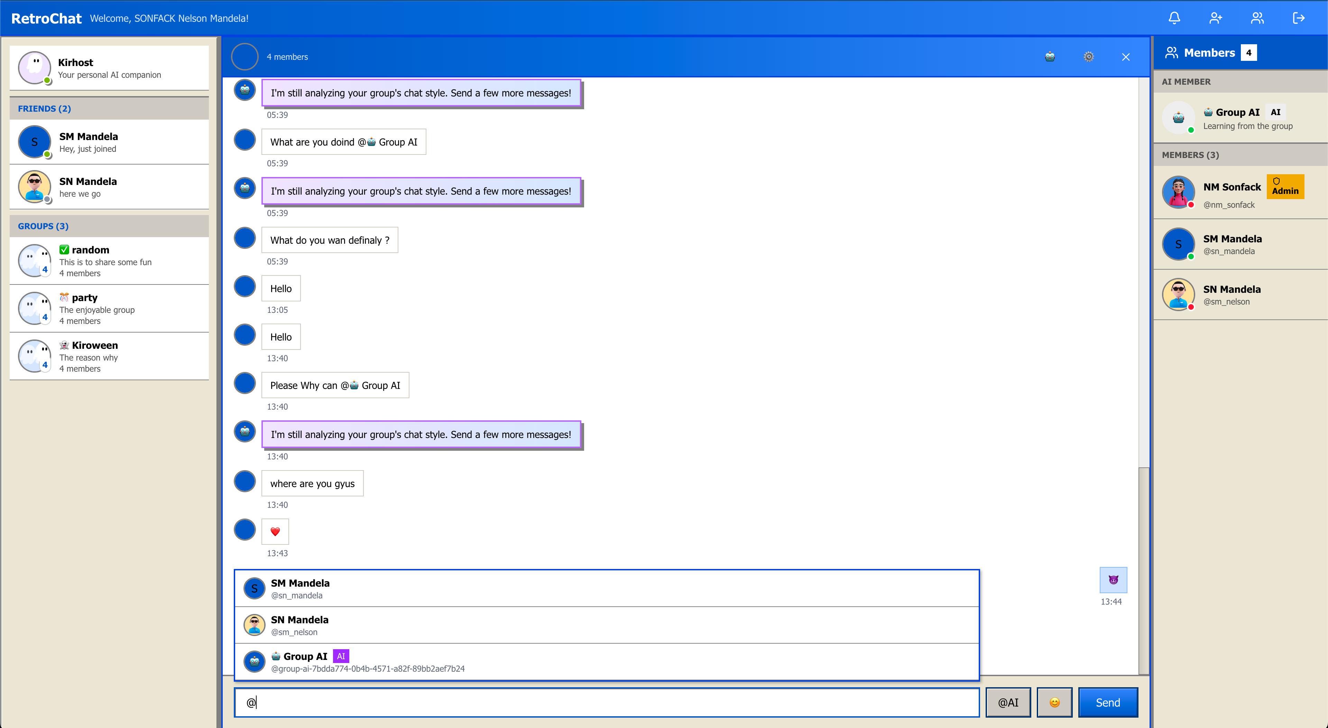1328x728 pixels.
Task: Click the @AI mention button
Action: [x=1008, y=702]
